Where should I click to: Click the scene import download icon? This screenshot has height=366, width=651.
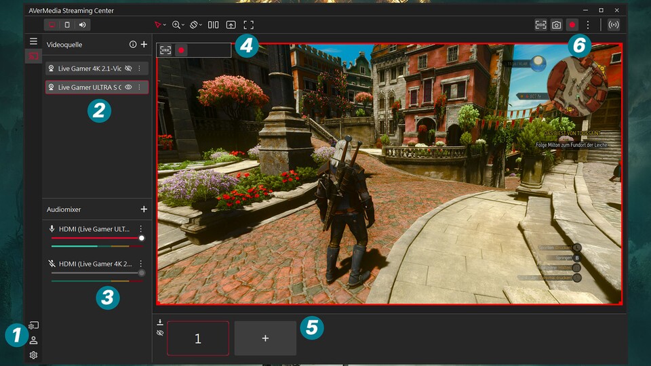(160, 323)
